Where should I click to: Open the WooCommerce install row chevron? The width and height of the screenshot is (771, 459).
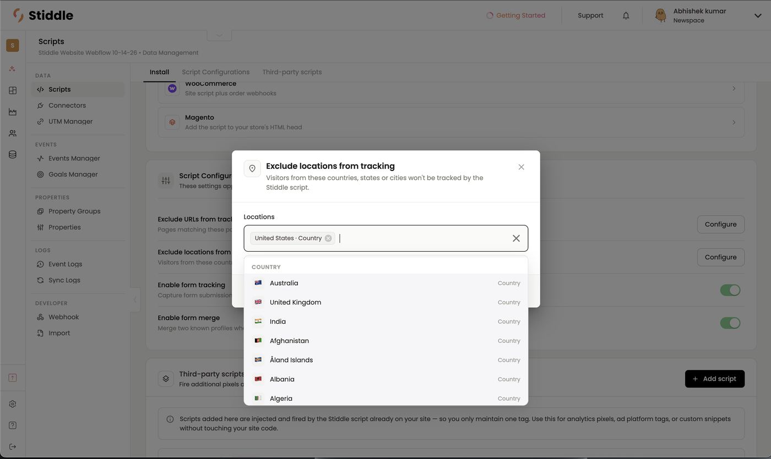tap(734, 89)
